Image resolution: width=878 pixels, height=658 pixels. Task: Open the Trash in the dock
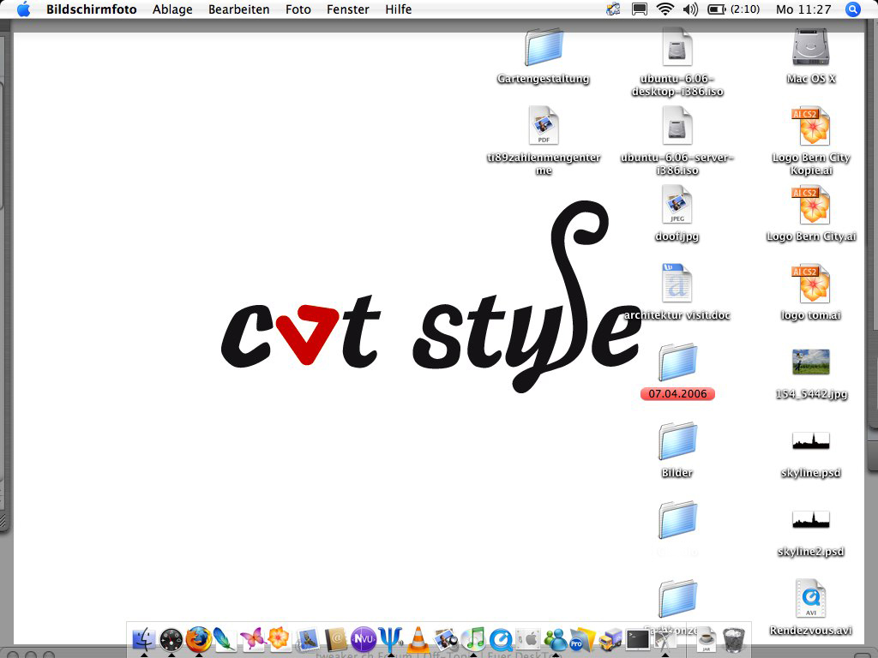pos(734,639)
